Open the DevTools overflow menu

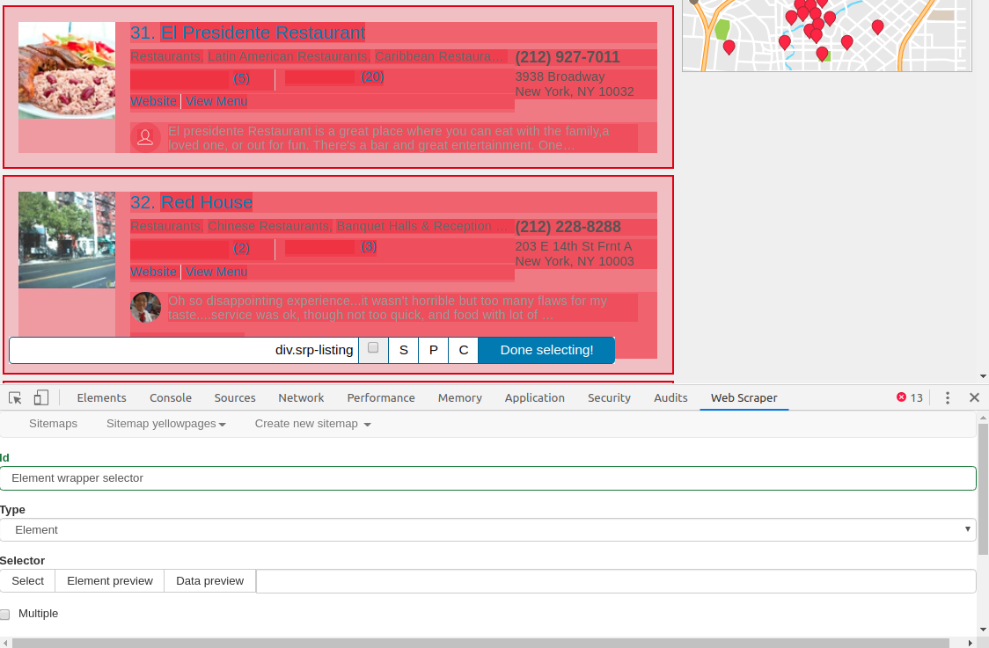coord(947,398)
